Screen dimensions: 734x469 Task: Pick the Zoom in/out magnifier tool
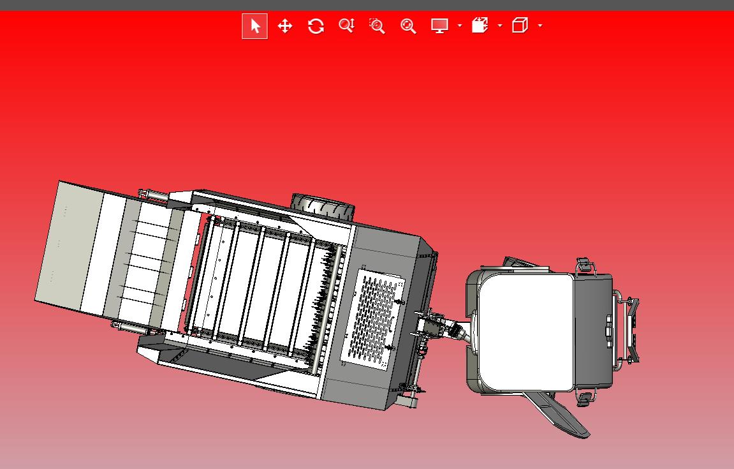pos(346,26)
